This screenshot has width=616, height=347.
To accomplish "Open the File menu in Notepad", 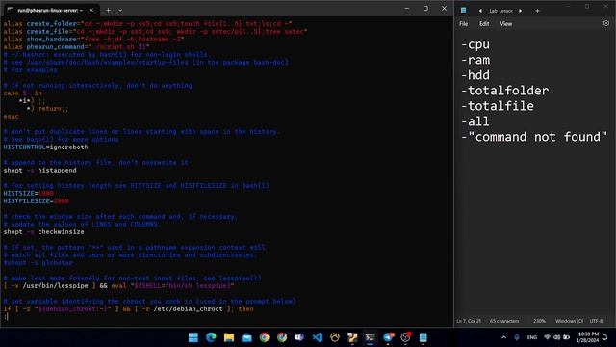I will click(x=464, y=24).
